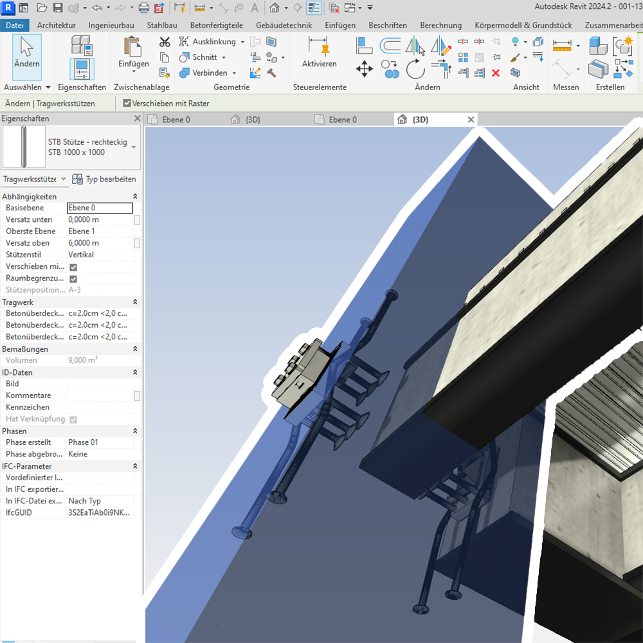The image size is (643, 643).
Task: Open the Schnitt dropdown arrow
Action: [x=224, y=57]
